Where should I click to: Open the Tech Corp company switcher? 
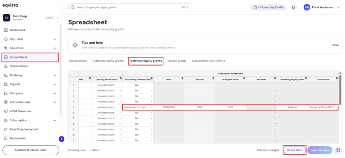point(31,18)
